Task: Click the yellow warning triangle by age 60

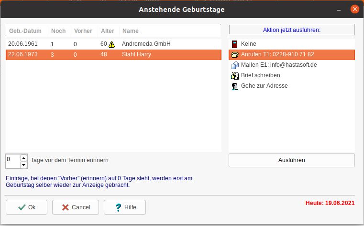Action: pyautogui.click(x=111, y=44)
